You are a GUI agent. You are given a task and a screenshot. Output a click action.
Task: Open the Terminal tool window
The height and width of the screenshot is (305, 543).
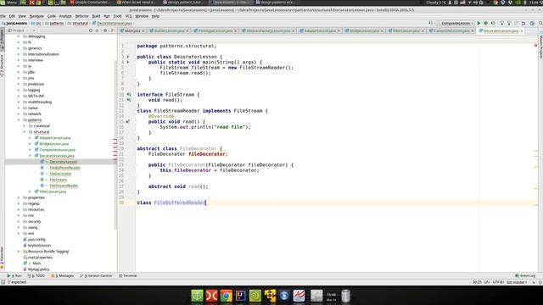[x=128, y=275]
